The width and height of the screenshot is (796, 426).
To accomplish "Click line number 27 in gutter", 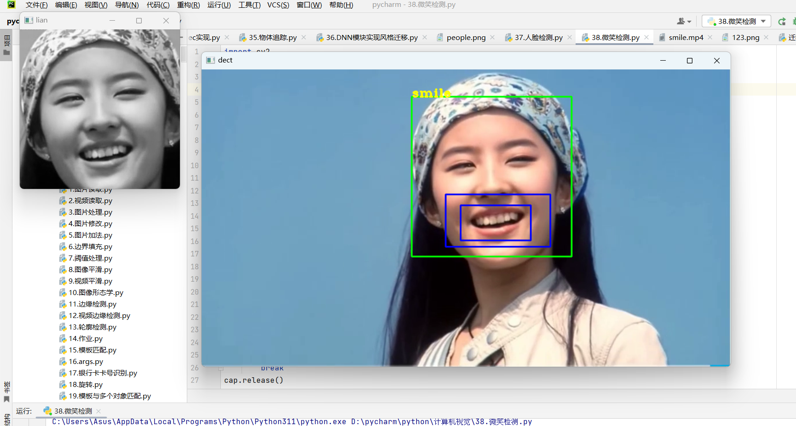I will click(x=195, y=381).
